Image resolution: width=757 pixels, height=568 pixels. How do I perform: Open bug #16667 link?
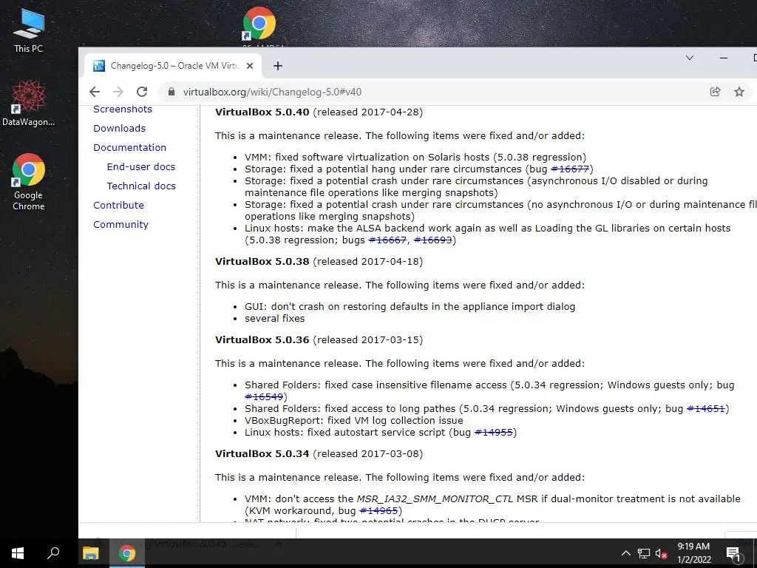tap(387, 240)
